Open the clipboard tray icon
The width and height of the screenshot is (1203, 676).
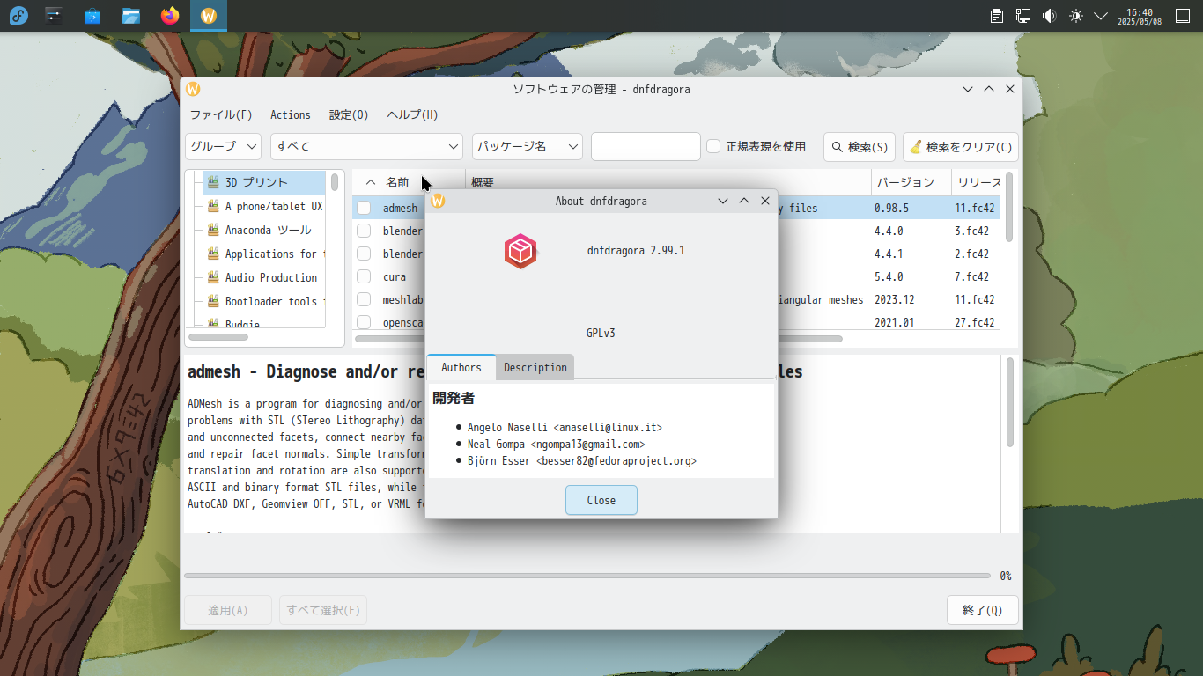pyautogui.click(x=997, y=16)
